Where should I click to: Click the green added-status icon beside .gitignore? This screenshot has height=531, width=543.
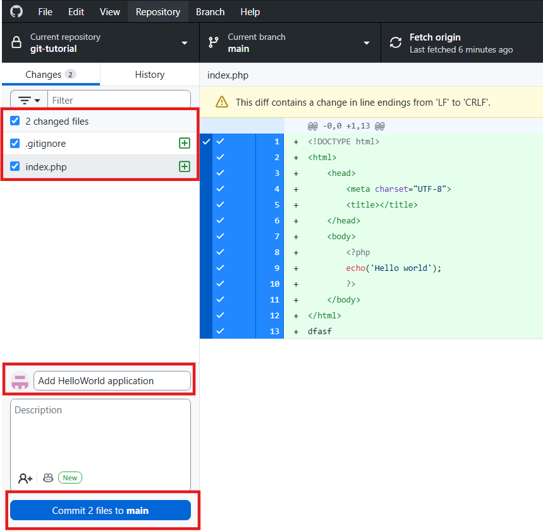click(x=184, y=144)
